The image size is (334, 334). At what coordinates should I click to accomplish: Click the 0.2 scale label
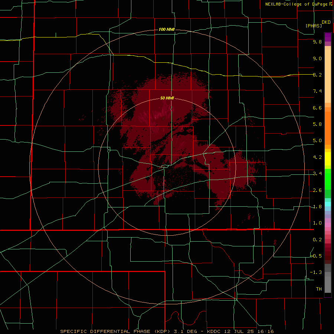(317, 240)
